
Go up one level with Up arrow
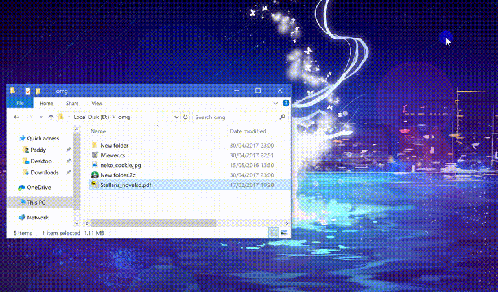point(51,117)
